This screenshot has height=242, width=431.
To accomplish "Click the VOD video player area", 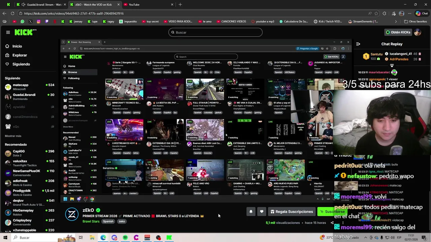I will pyautogui.click(x=206, y=121).
